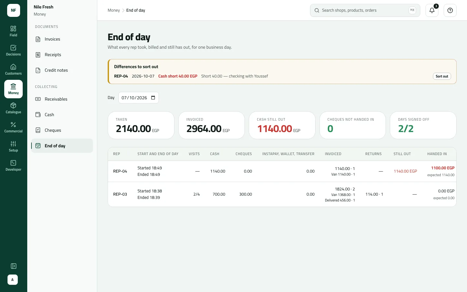Select the REP-03 table row label
467x292 pixels.
point(120,194)
